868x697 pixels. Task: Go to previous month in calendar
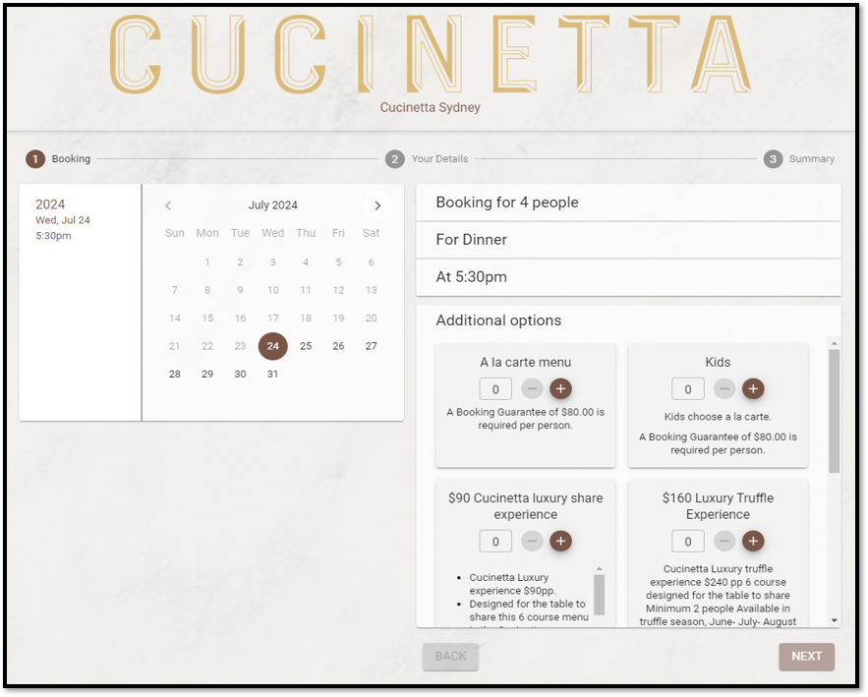click(x=168, y=205)
